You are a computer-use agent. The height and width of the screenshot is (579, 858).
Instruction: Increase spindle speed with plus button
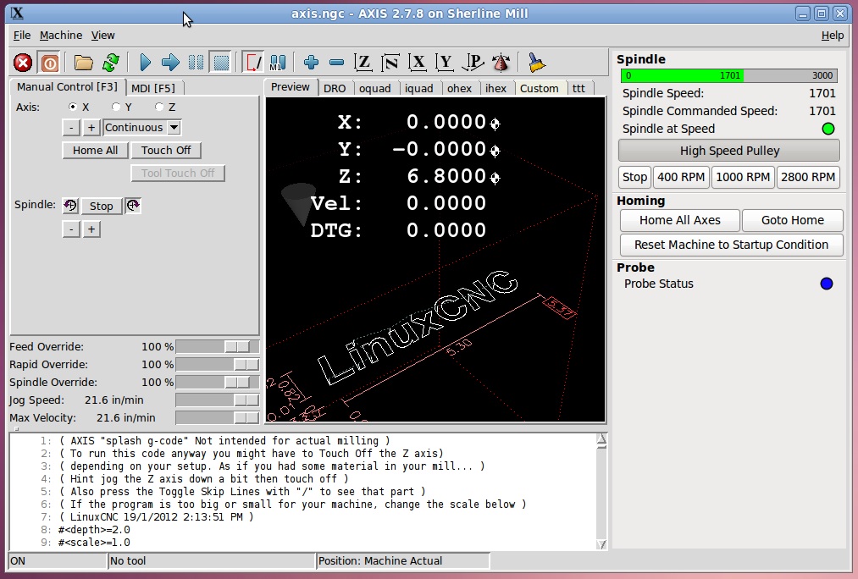point(91,229)
